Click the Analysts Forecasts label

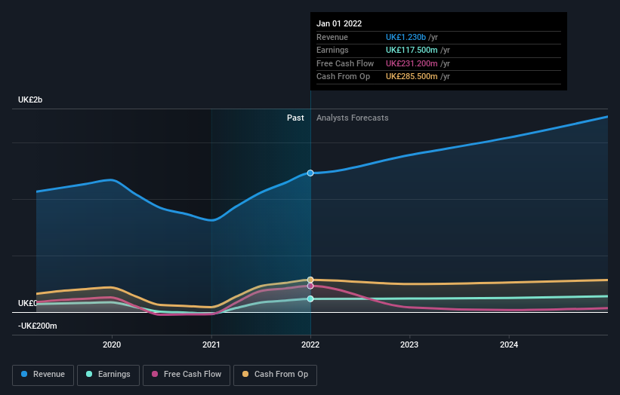[353, 118]
